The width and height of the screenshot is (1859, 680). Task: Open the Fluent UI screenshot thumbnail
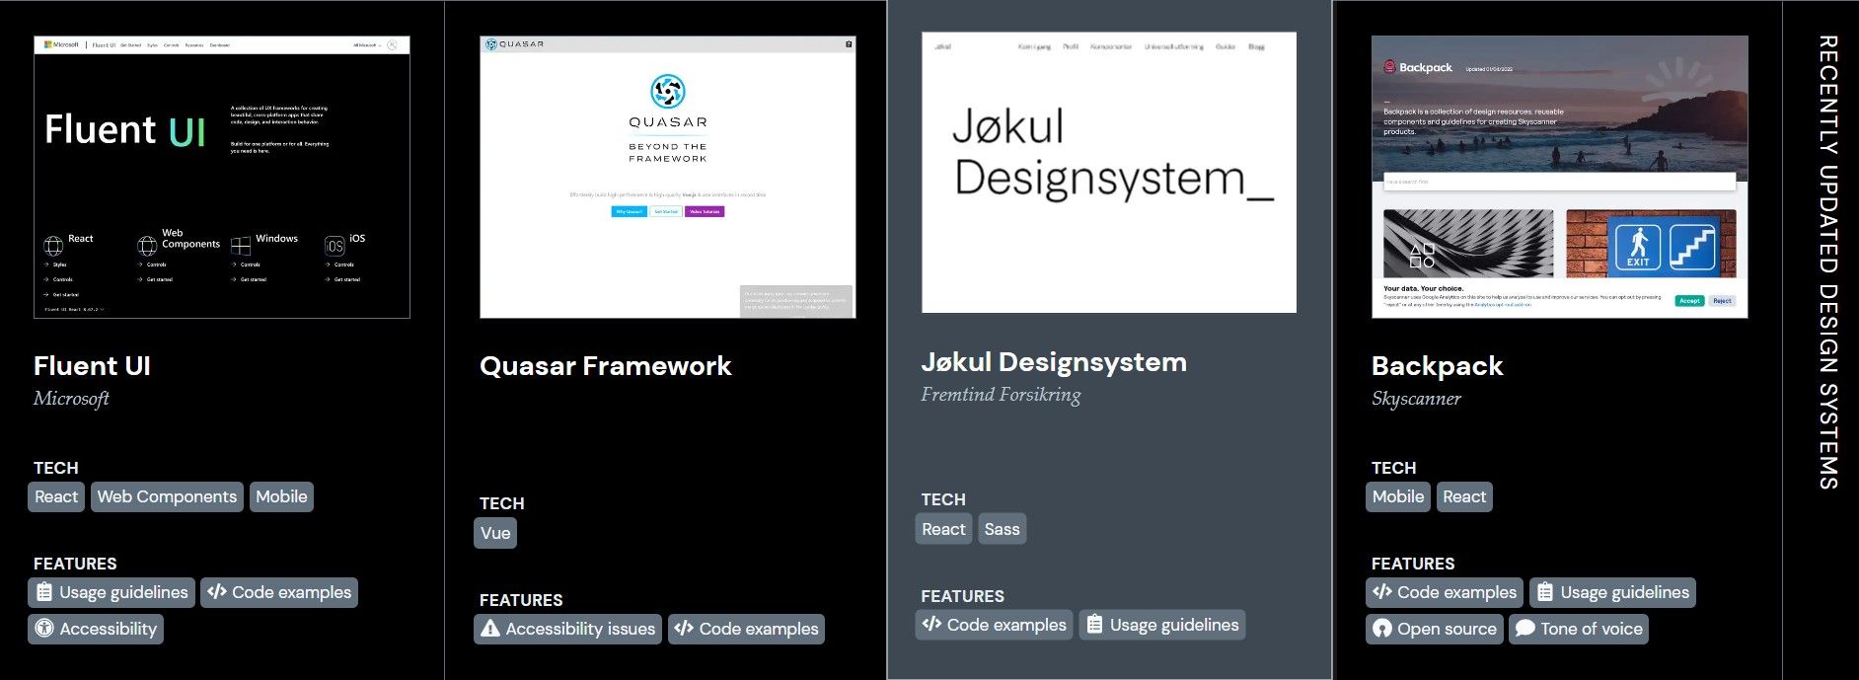[x=222, y=178]
